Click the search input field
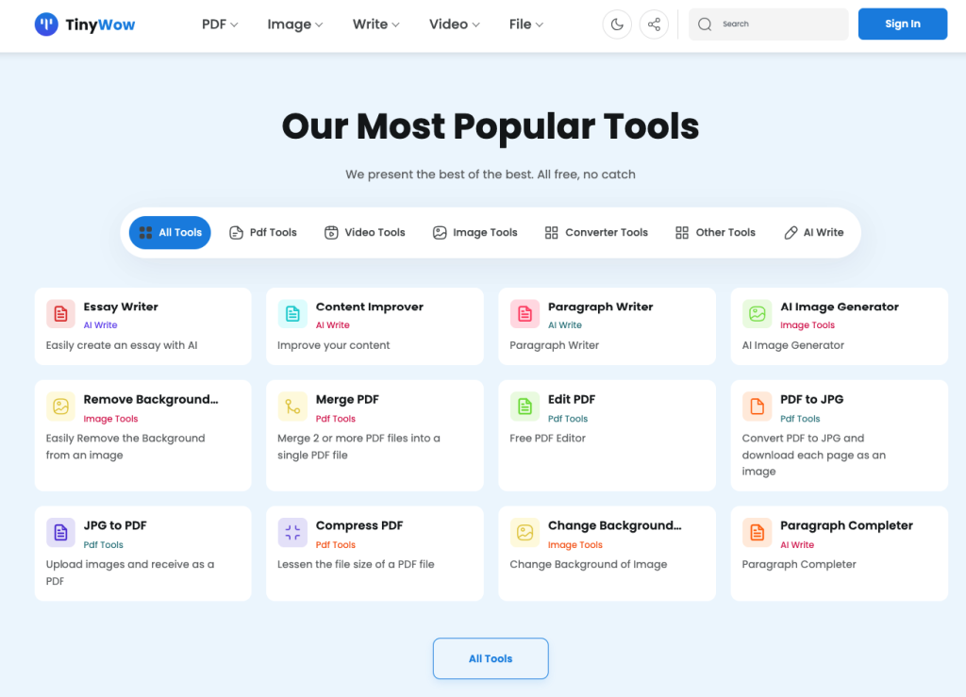The height and width of the screenshot is (697, 966). coord(767,24)
